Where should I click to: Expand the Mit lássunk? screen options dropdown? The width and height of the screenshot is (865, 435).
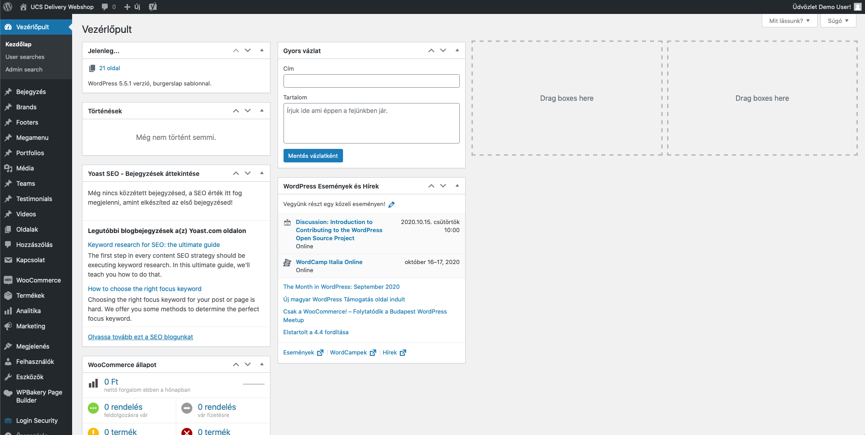click(789, 21)
